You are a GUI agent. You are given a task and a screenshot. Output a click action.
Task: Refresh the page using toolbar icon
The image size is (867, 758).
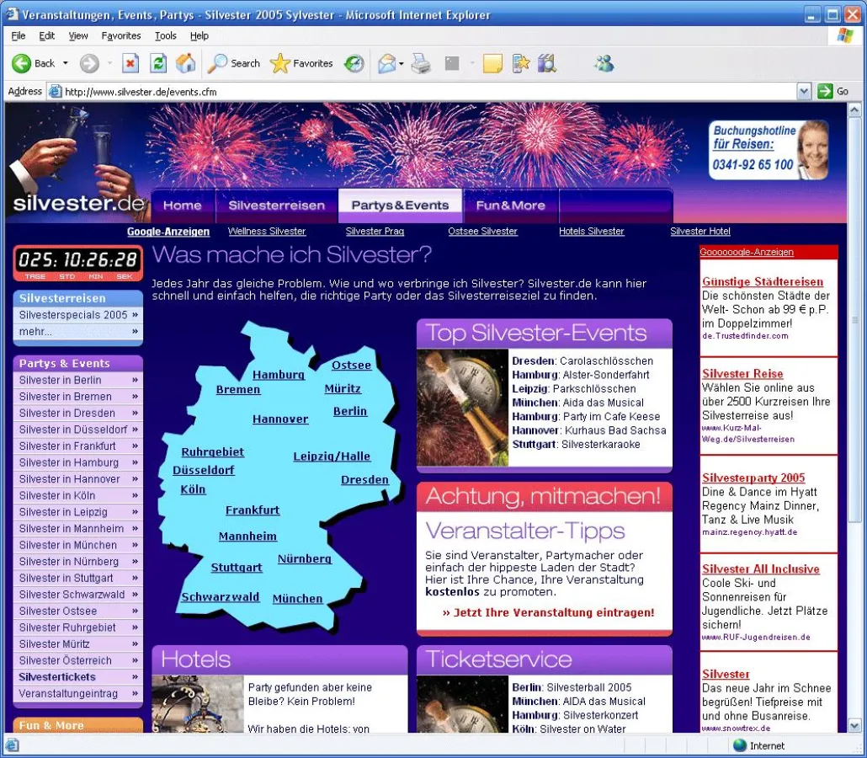click(158, 64)
